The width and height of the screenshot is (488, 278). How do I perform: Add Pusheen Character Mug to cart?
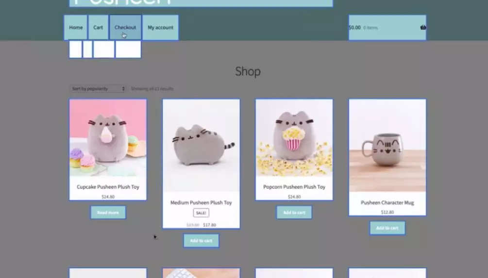(387, 228)
